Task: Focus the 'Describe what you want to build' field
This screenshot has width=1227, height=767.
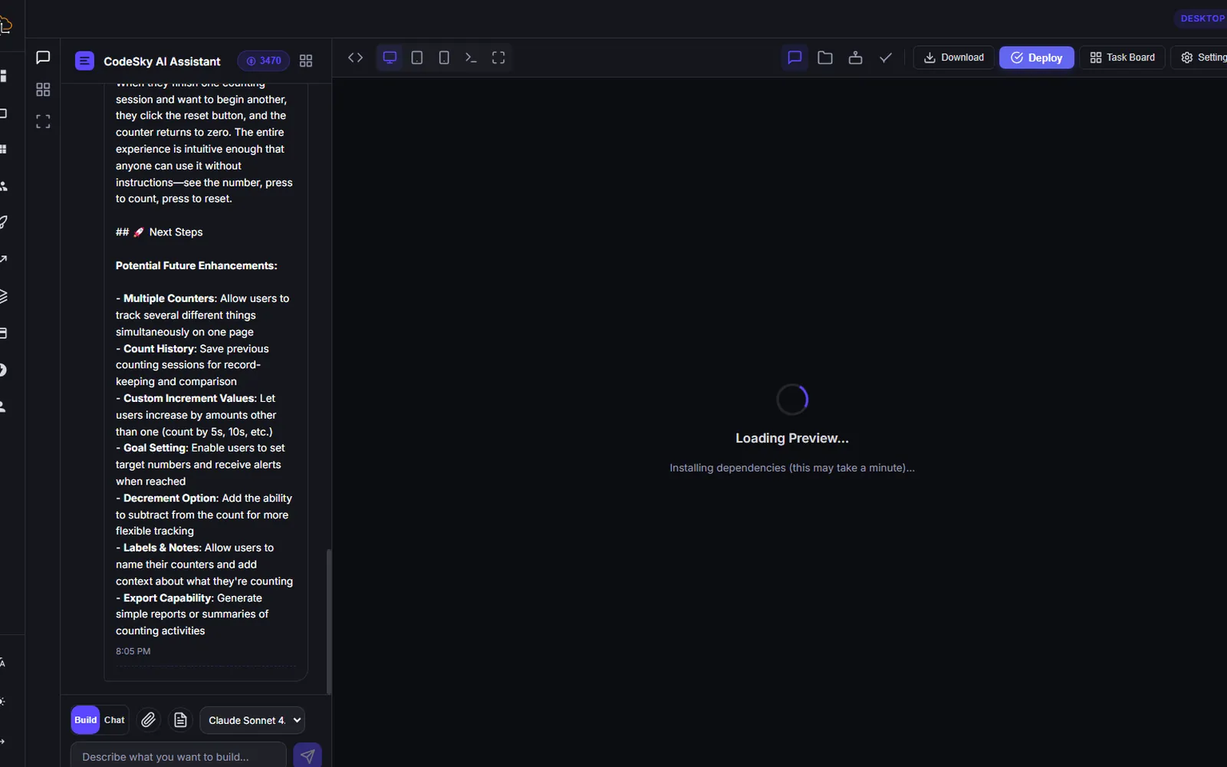Action: coord(179,756)
